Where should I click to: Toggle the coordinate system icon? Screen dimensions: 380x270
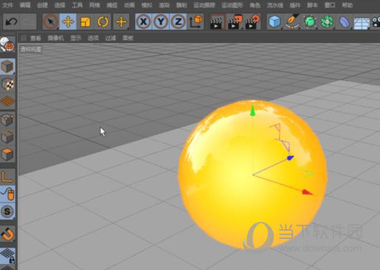[x=196, y=22]
